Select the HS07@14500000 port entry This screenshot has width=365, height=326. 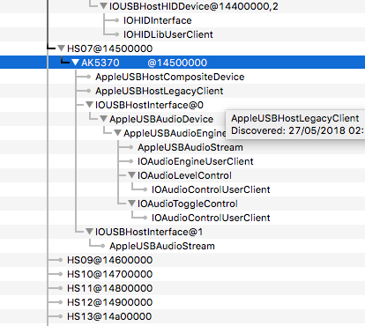(110, 48)
